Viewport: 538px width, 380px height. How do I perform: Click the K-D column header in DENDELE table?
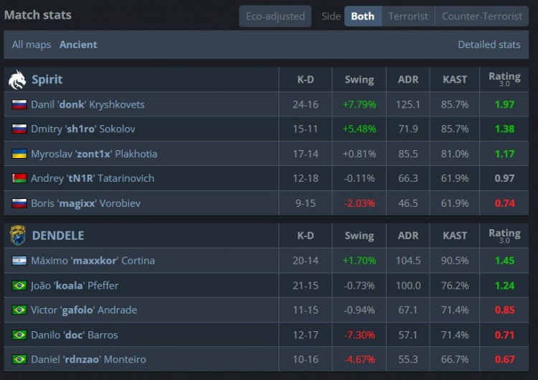(306, 236)
